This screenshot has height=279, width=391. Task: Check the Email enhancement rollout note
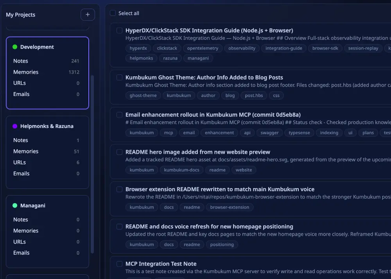[x=119, y=115]
